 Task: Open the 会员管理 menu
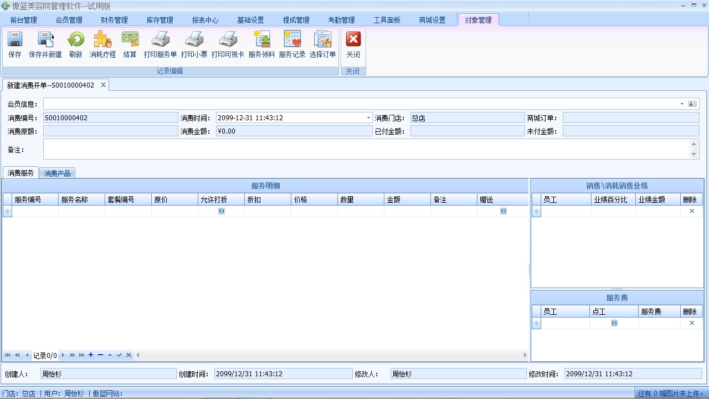pos(68,19)
